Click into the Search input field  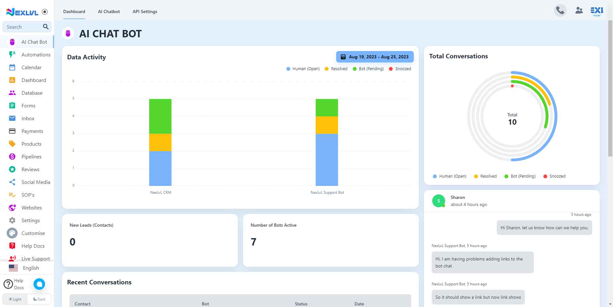pos(22,27)
